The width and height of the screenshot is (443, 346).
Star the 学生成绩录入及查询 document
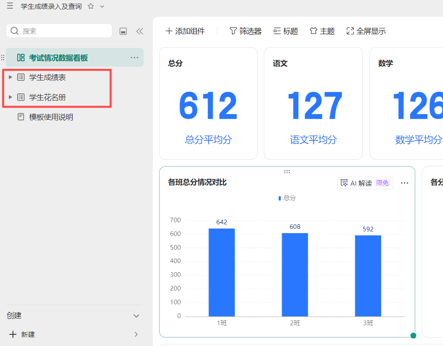click(91, 6)
